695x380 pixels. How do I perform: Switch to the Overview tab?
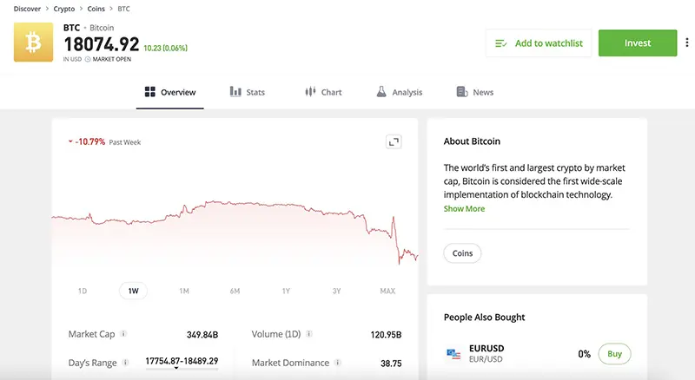(x=169, y=92)
